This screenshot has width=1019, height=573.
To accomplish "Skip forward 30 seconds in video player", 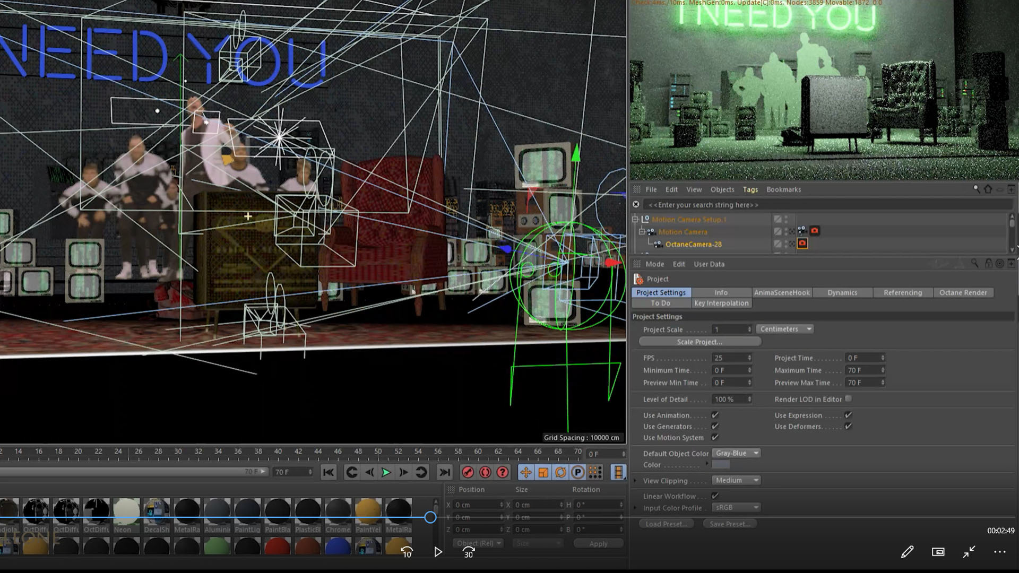I will 468,552.
